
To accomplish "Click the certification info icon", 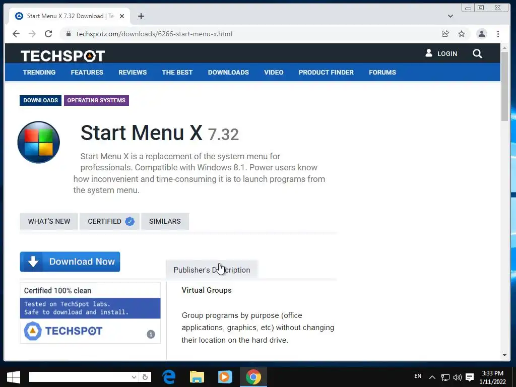I will tap(151, 334).
